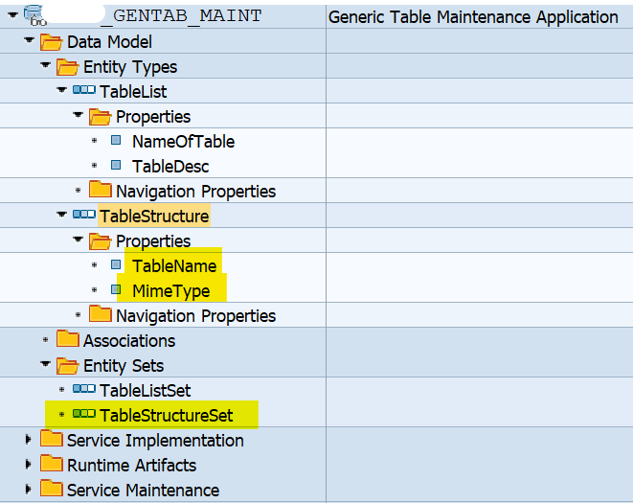633x503 pixels.
Task: Click the TableDesc property icon
Action: [x=116, y=165]
